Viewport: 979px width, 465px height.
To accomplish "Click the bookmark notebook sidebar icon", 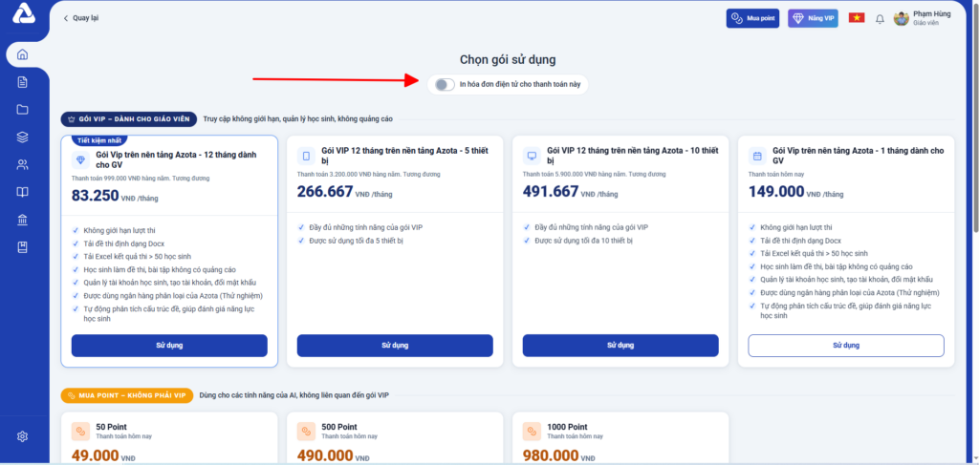I will click(23, 247).
